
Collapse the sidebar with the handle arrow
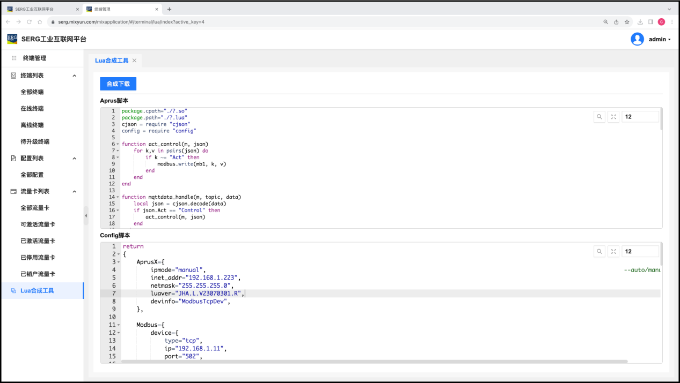(86, 215)
